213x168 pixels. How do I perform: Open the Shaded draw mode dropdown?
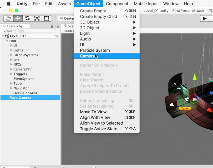pos(69,31)
